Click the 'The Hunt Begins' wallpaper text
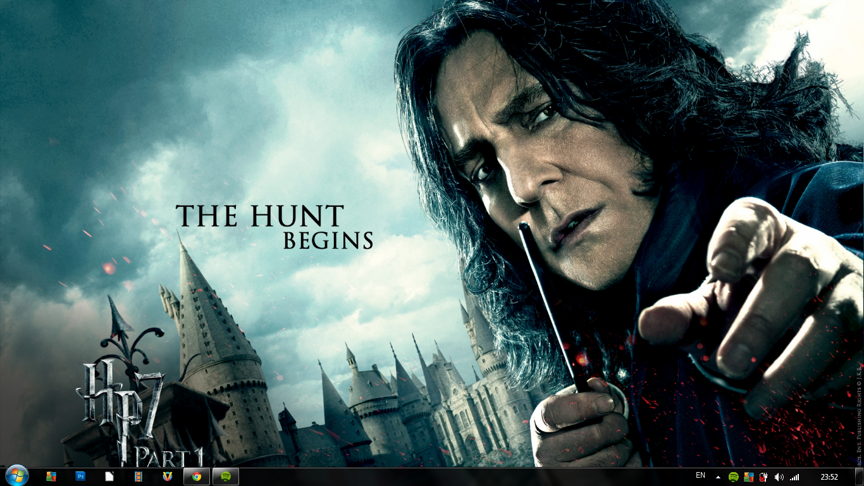The height and width of the screenshot is (486, 864). click(x=273, y=226)
